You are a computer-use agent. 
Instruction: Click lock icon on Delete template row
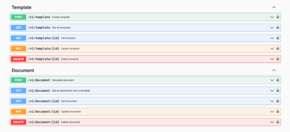pyautogui.click(x=278, y=59)
